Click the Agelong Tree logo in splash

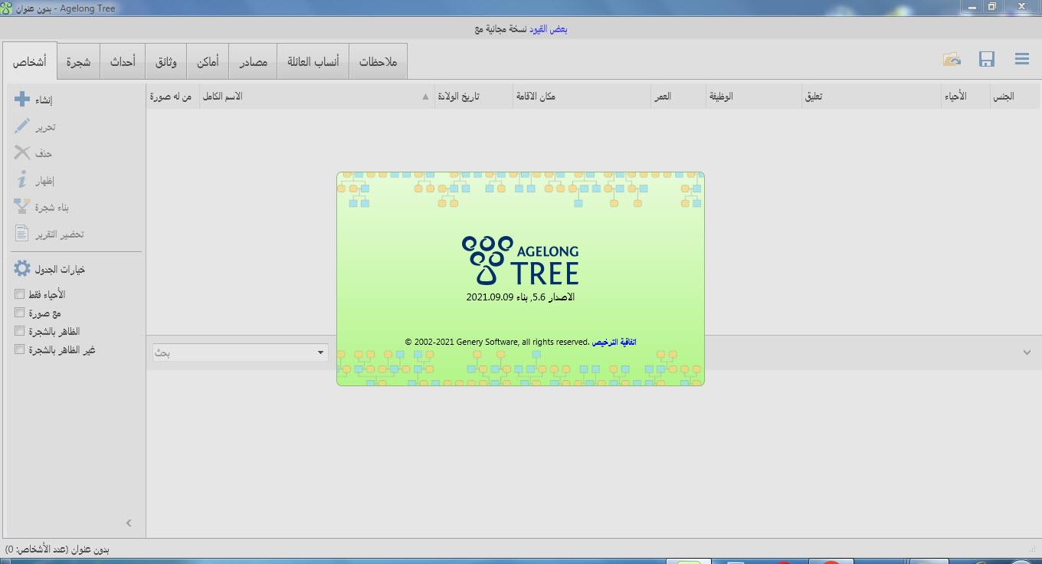click(520, 260)
